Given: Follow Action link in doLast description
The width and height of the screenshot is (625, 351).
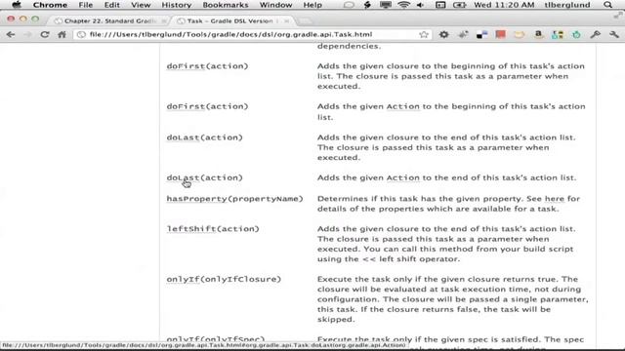Looking at the screenshot, I should (x=403, y=177).
